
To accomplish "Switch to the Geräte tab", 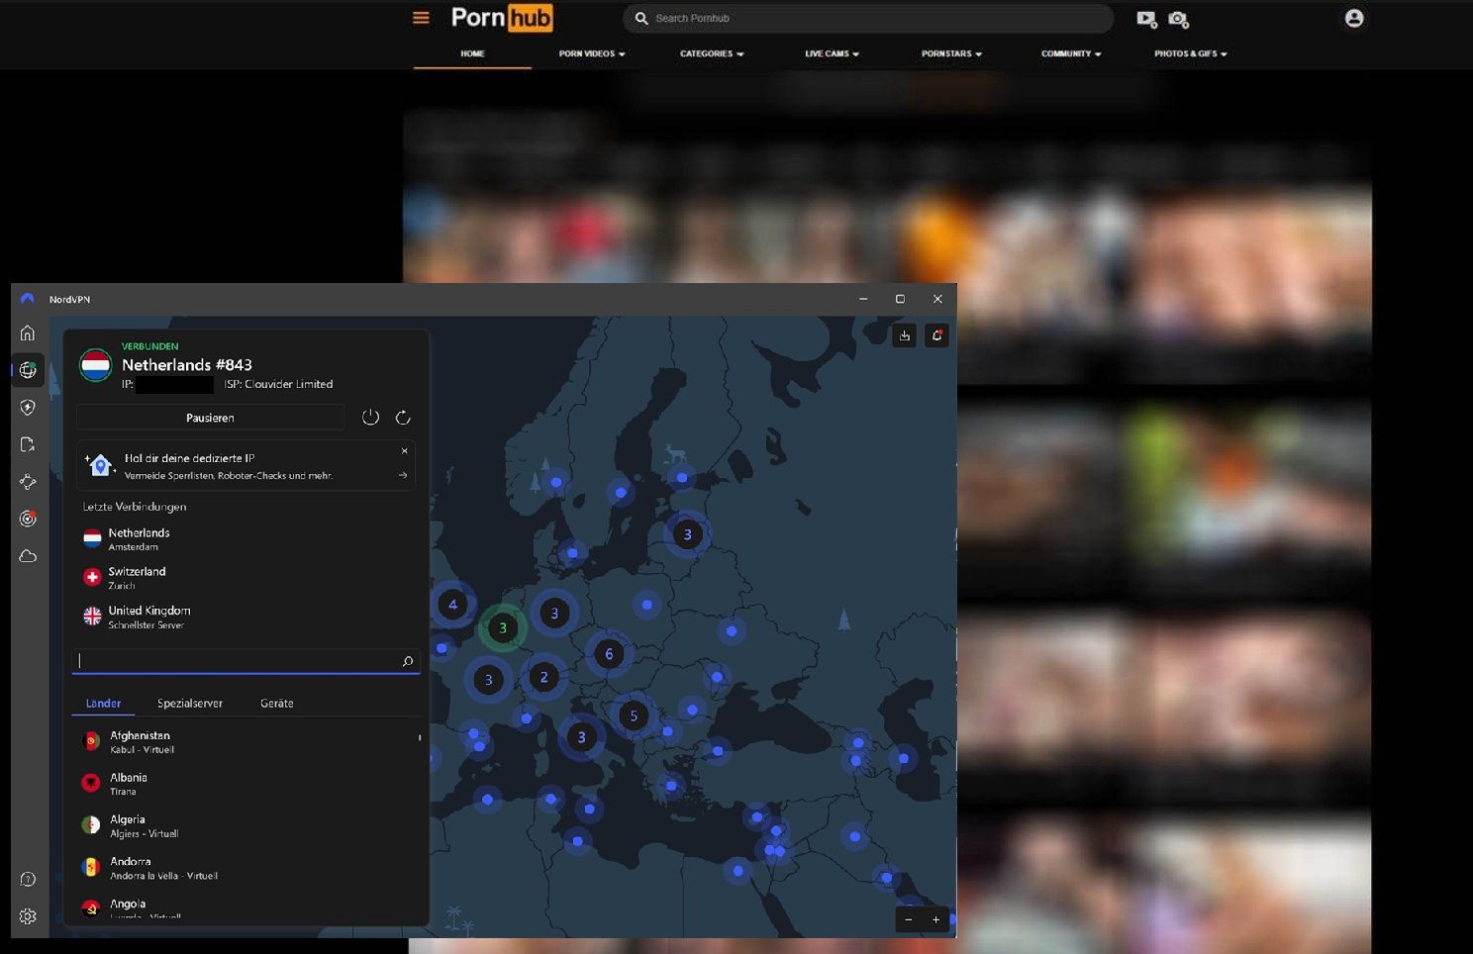I will click(276, 703).
